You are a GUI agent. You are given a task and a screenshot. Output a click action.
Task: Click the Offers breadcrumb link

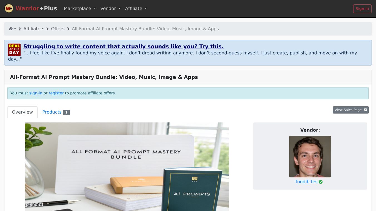click(x=58, y=29)
